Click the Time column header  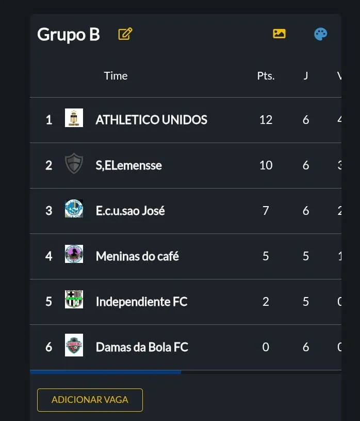116,76
